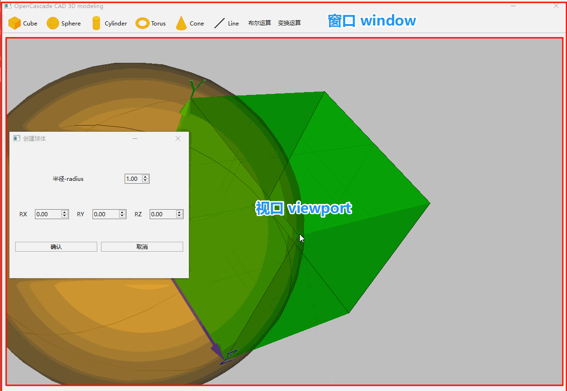Click the blue Z axis label

pos(229,357)
